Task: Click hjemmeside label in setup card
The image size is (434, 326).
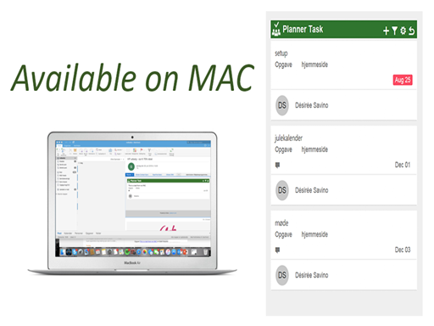Action: (x=314, y=65)
